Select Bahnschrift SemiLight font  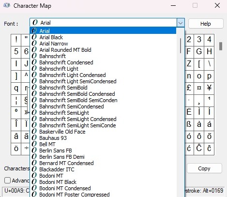(103, 113)
